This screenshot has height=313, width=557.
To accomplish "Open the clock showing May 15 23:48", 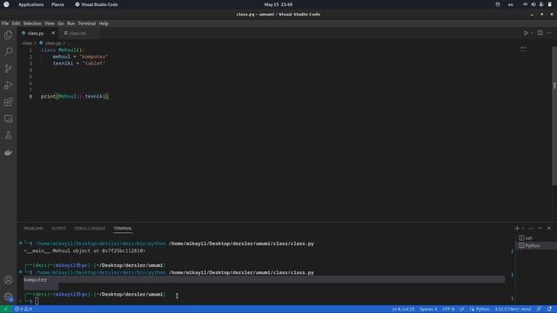I will [x=278, y=4].
